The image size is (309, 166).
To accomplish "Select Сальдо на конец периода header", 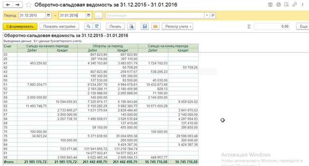I will pyautogui.click(x=168, y=46).
